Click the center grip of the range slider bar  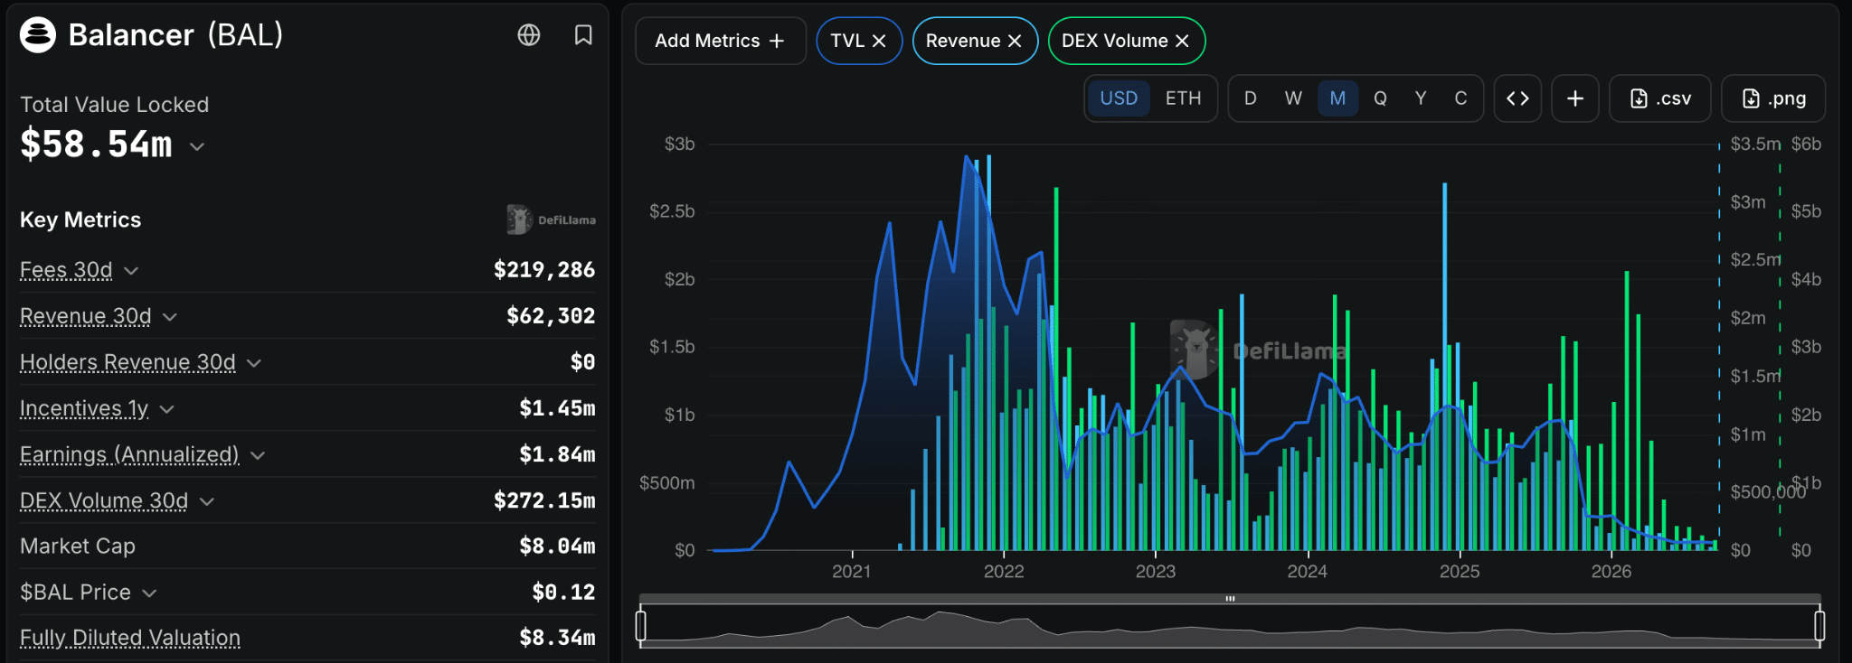[x=1230, y=599]
